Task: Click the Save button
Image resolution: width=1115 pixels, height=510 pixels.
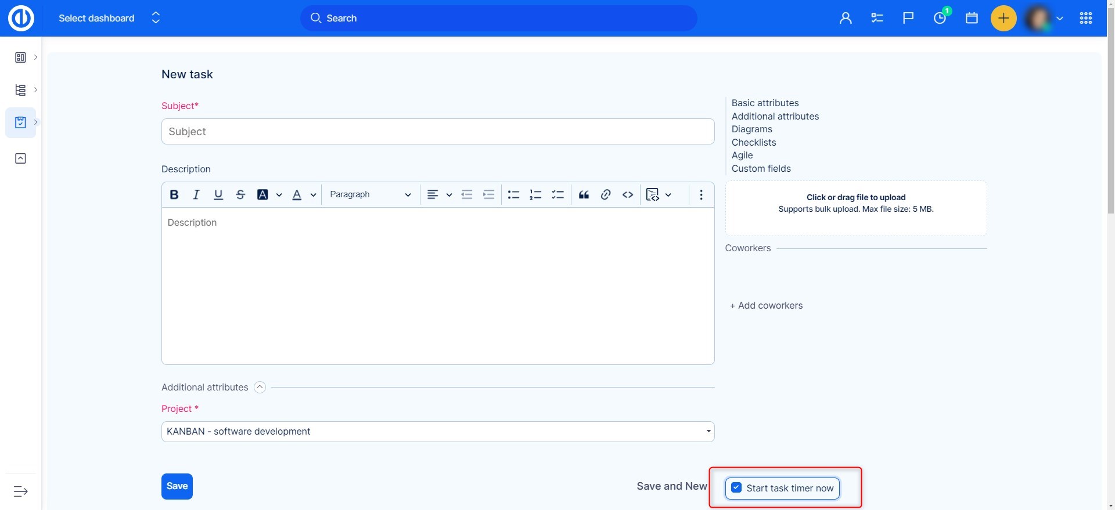Action: pyautogui.click(x=177, y=486)
